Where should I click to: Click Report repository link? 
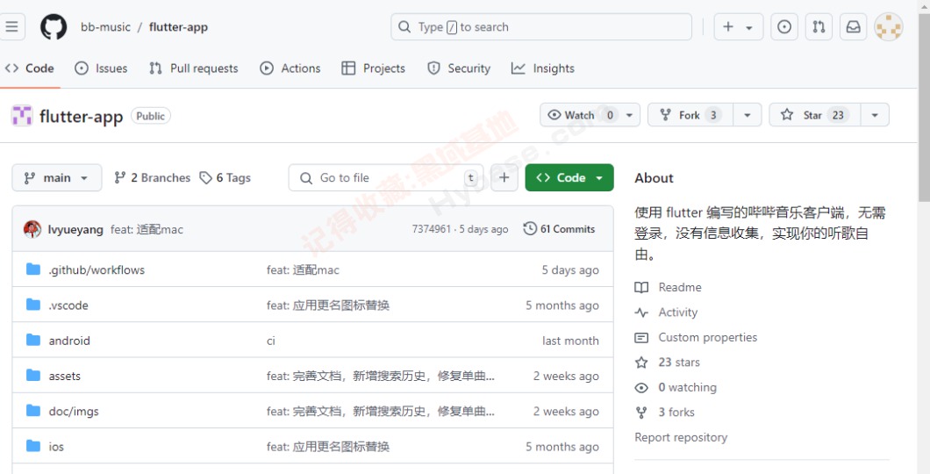(x=680, y=437)
